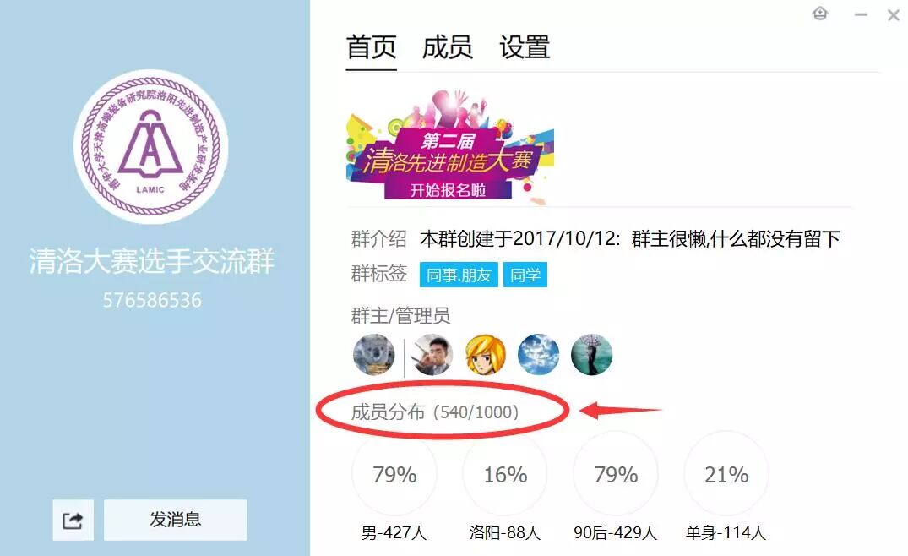Open the 设置 tab
This screenshot has width=908, height=556.
pyautogui.click(x=525, y=47)
